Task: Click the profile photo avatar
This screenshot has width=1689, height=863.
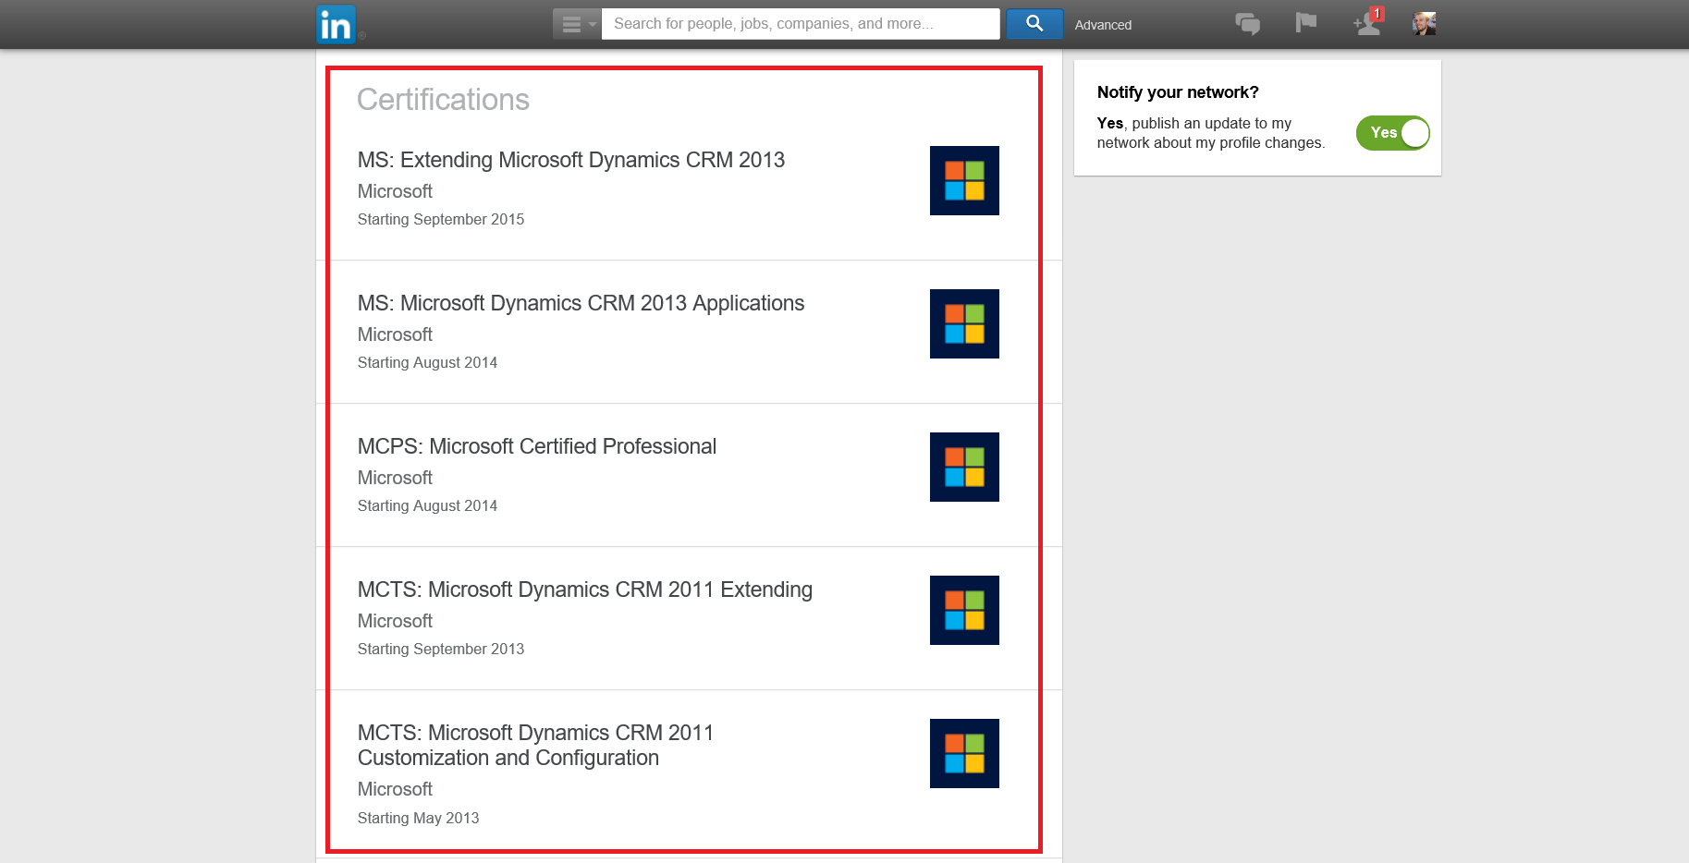Action: pyautogui.click(x=1424, y=24)
